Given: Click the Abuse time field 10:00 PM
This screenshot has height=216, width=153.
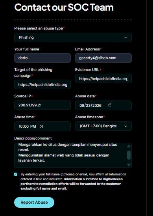Looking at the screenshot, I should 42,126.
